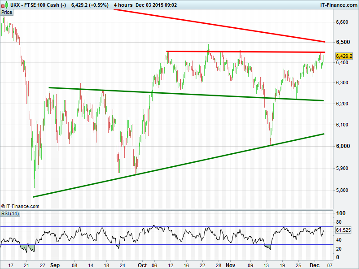Viewport: 359px width, 269px height.
Task: Click the 6,429.2 (+0.59%) price readout
Action: pyautogui.click(x=90, y=5)
